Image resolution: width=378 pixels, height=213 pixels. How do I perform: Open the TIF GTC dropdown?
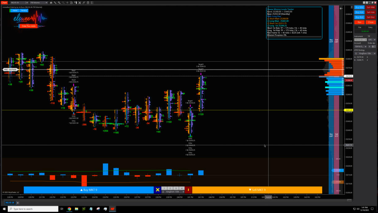coord(372,40)
